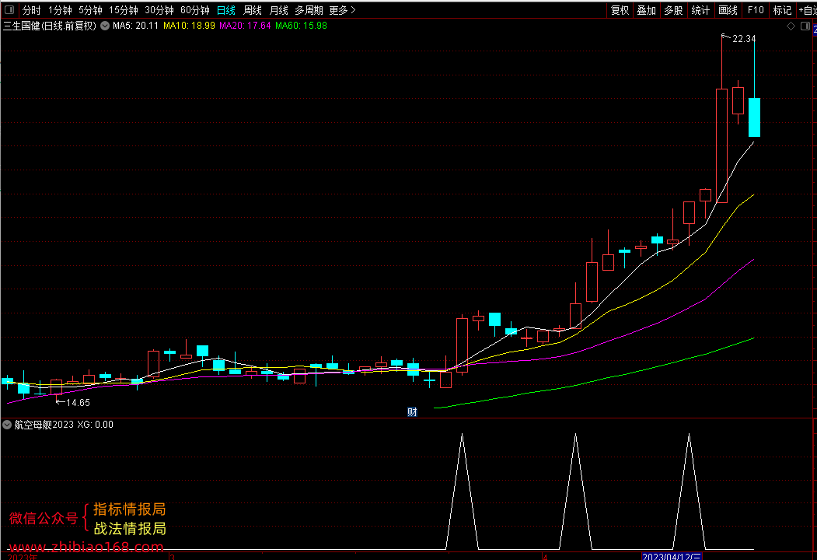Switch to 月线 monthly chart
Image resolution: width=817 pixels, height=560 pixels.
[x=279, y=10]
